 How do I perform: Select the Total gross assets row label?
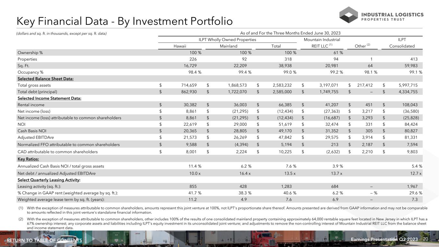point(34,85)
